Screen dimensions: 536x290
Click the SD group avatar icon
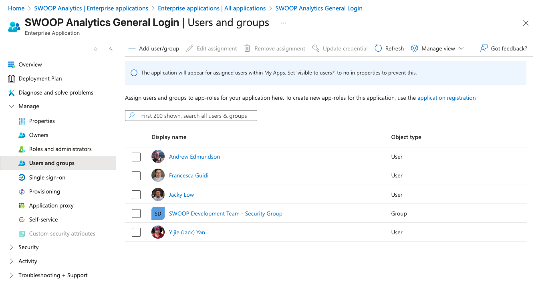[158, 213]
